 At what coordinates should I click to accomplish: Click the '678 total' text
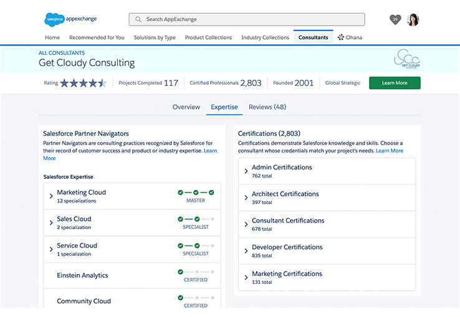point(262,229)
